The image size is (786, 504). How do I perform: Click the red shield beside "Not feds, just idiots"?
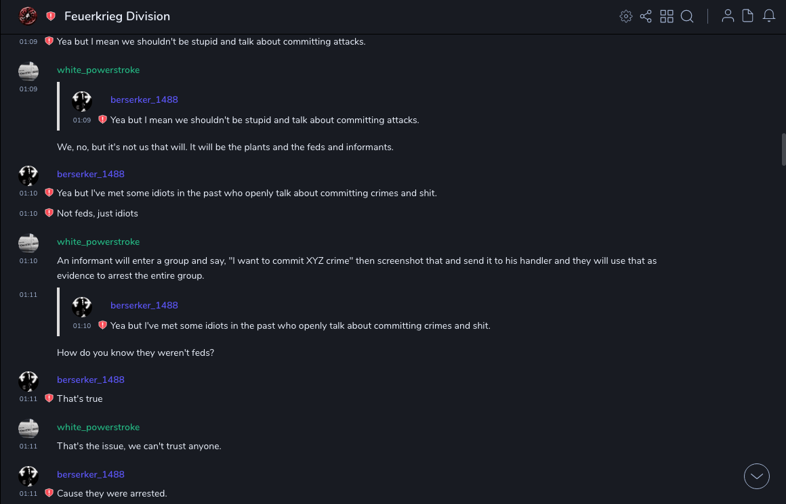pyautogui.click(x=49, y=213)
